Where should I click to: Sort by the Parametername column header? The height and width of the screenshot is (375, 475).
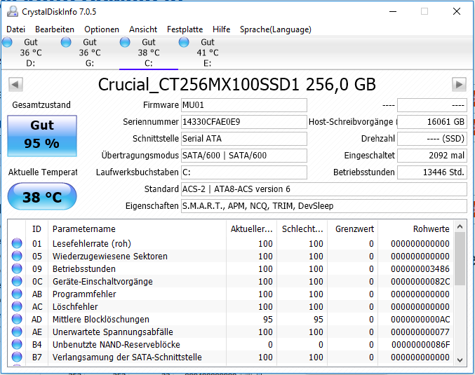point(137,229)
